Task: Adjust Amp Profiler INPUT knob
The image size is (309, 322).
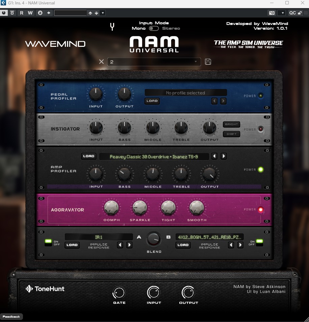Action: click(96, 174)
